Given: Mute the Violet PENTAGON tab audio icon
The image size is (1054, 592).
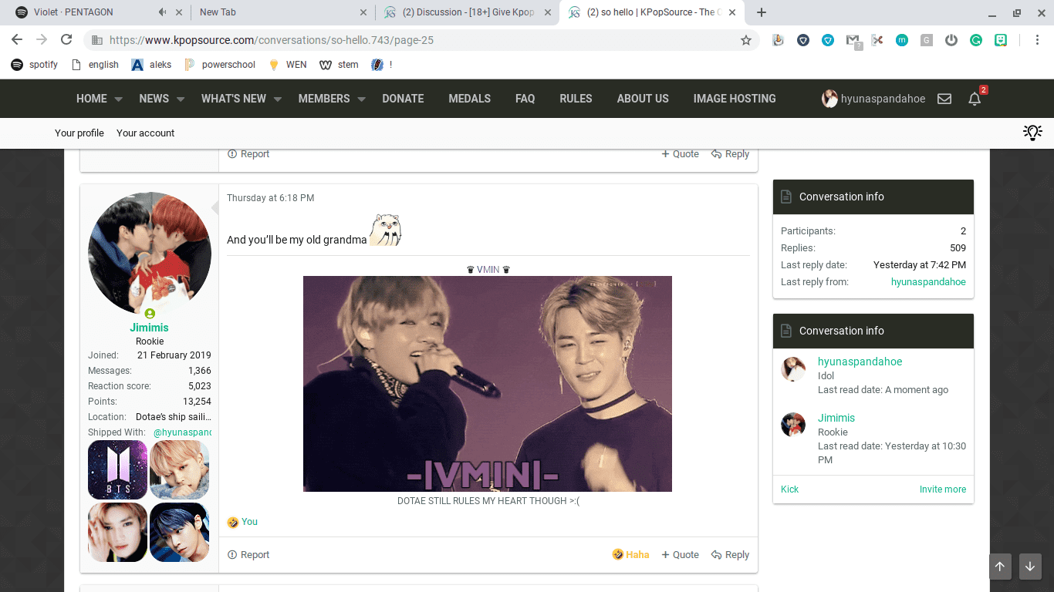Looking at the screenshot, I should [162, 12].
